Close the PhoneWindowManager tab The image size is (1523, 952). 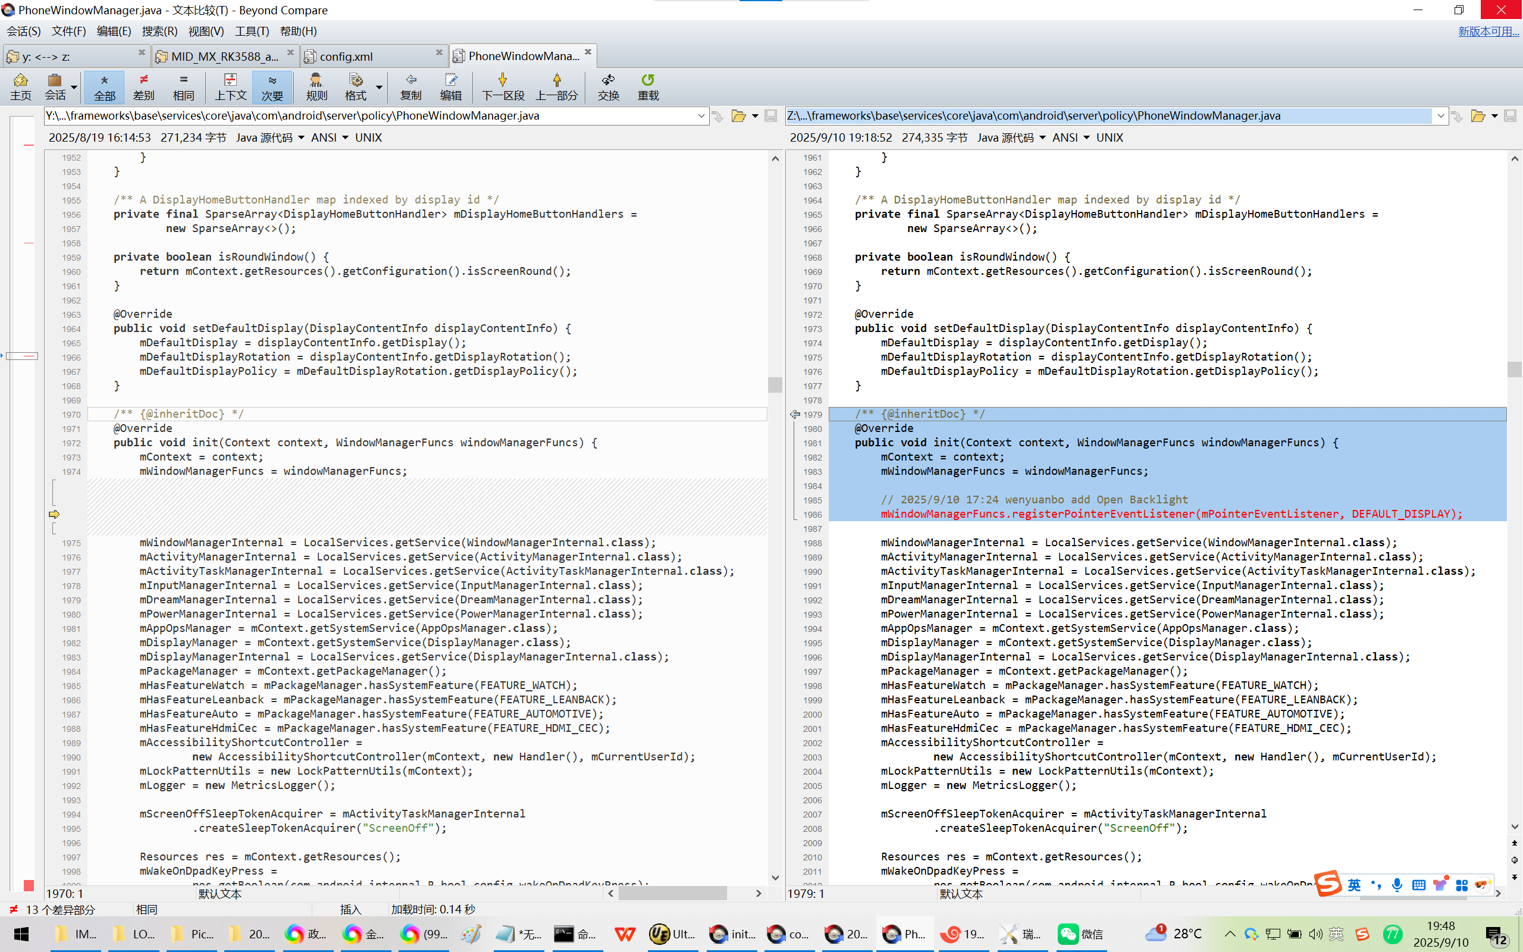[588, 52]
